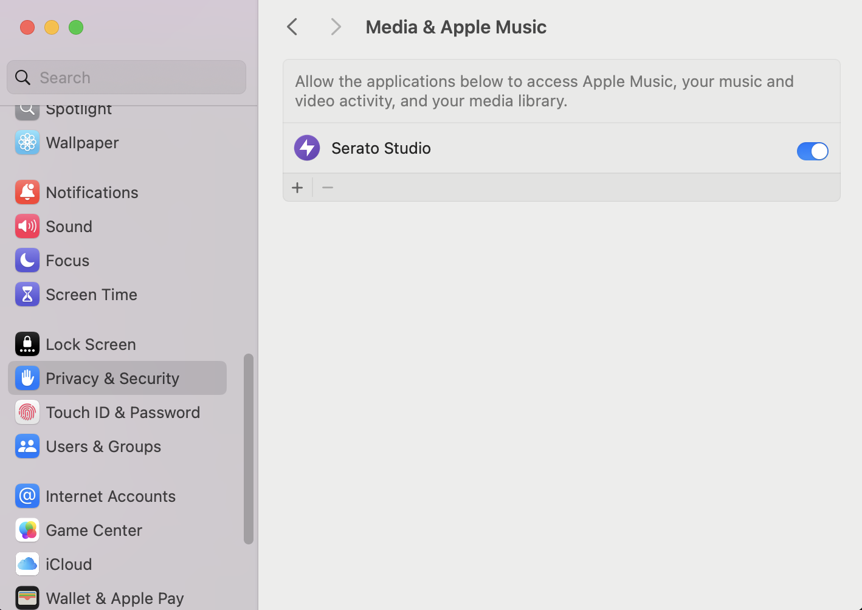Click the Search input field
The height and width of the screenshot is (610, 862).
click(126, 77)
